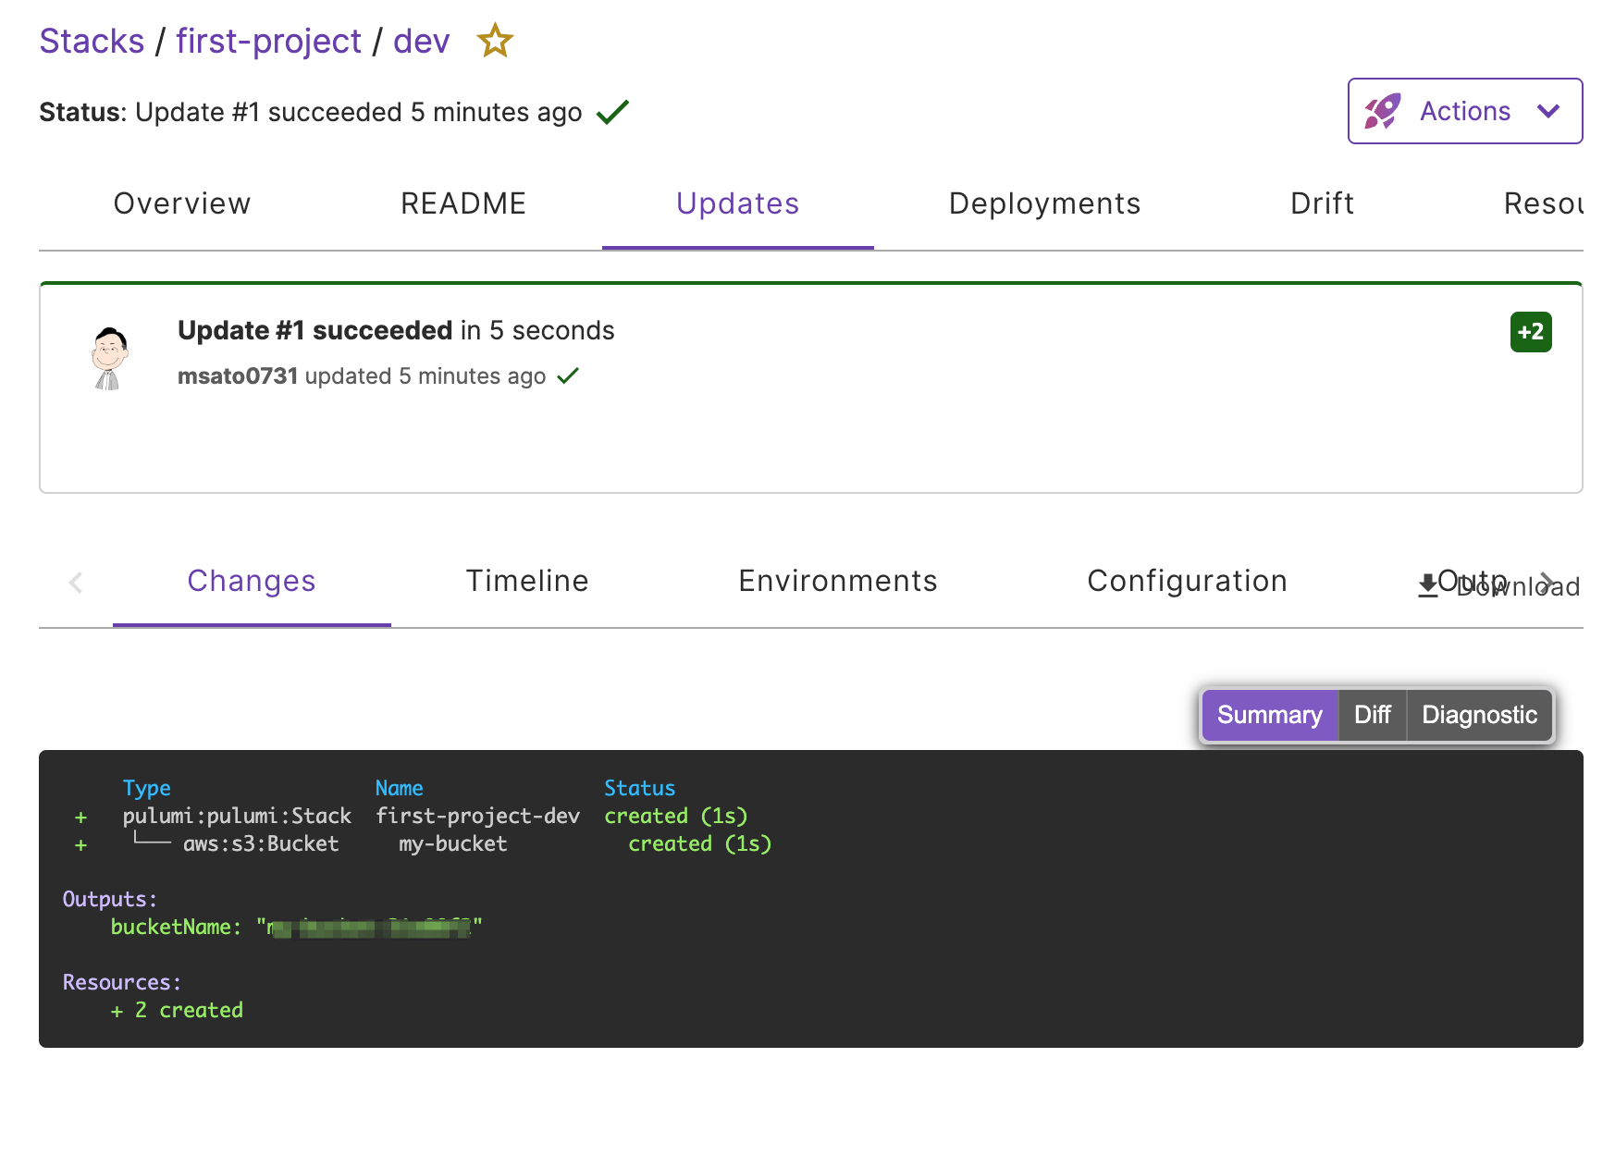Click the '+ 2 created' resources line
1615x1156 pixels.
(177, 1011)
